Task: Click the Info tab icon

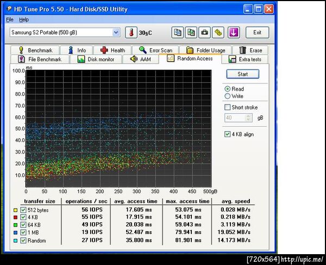Action: click(x=71, y=50)
